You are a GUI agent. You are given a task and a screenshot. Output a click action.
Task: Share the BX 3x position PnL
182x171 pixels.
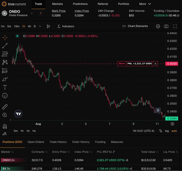pyautogui.click(x=131, y=169)
